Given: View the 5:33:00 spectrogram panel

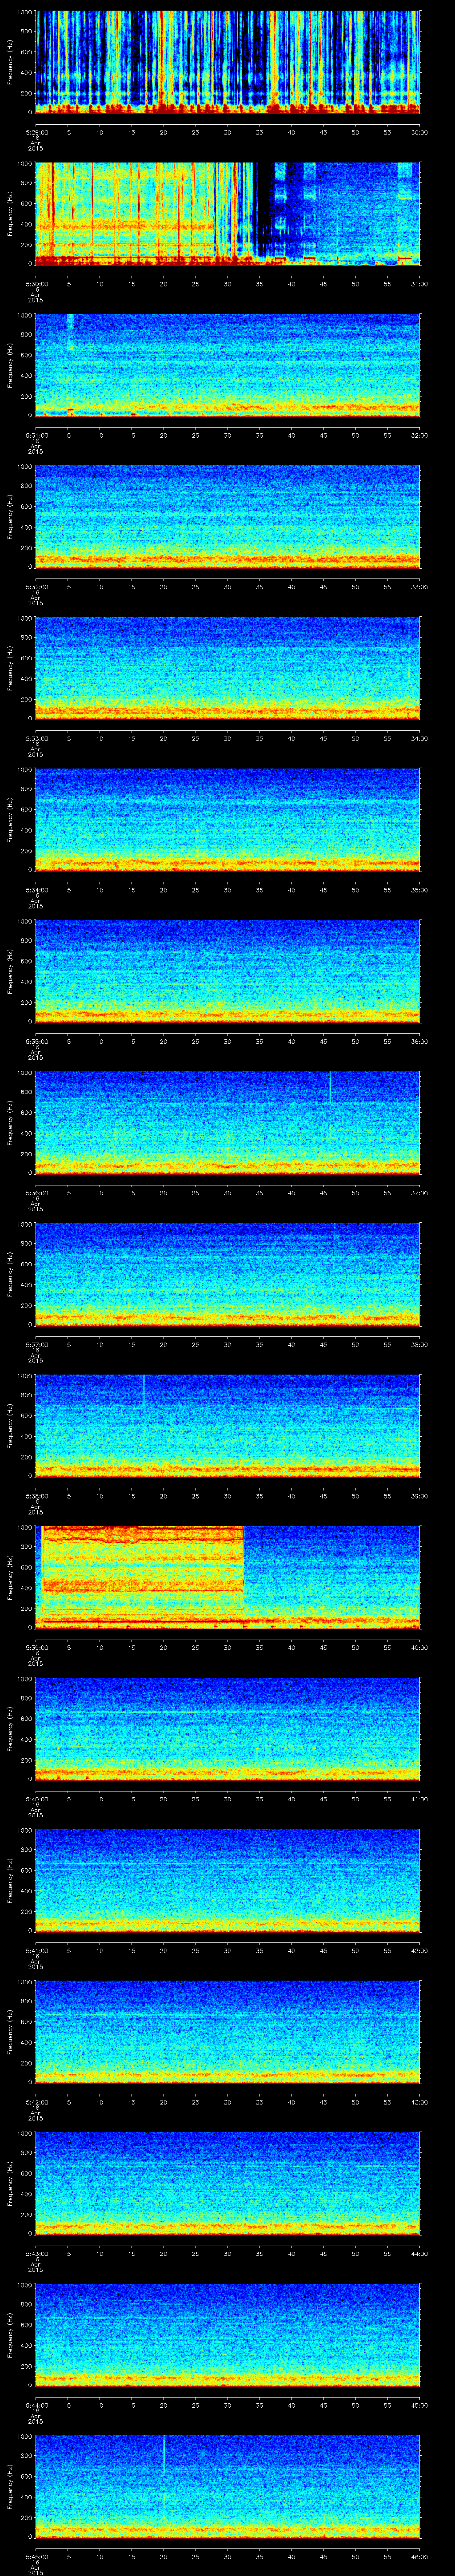Looking at the screenshot, I should (x=228, y=668).
